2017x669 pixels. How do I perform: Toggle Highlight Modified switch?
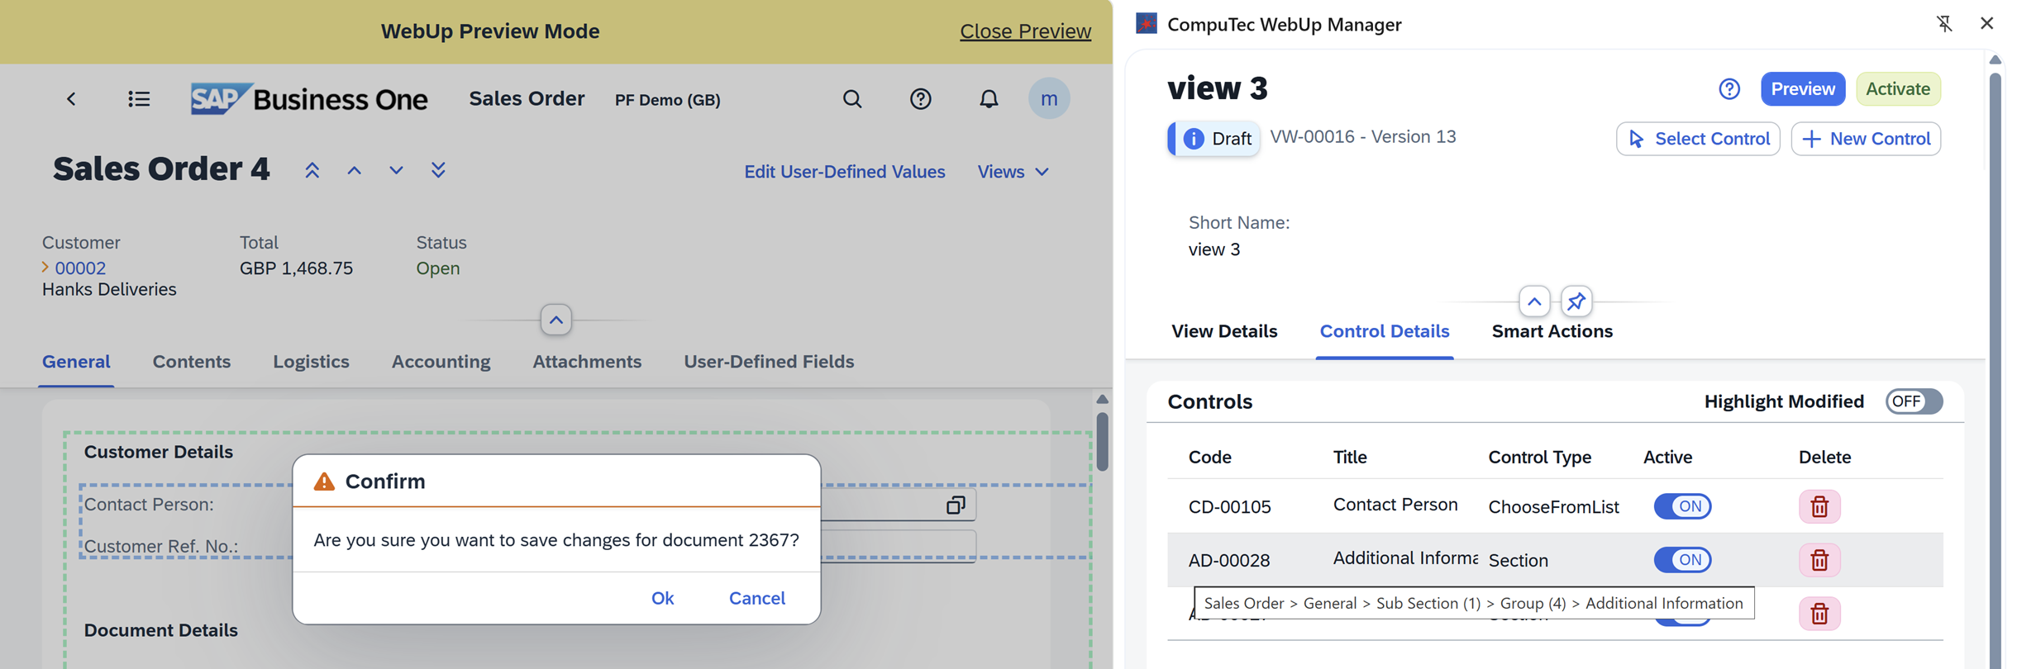(1914, 401)
